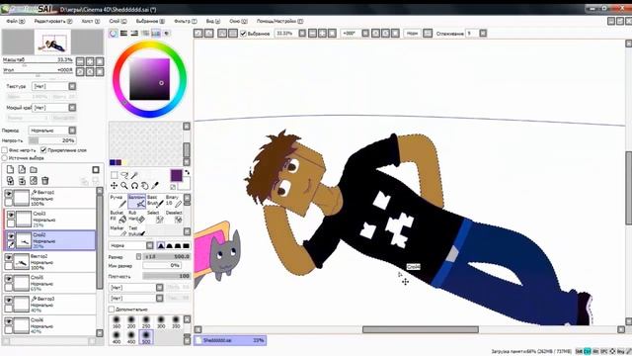632x356 pixels.
Task: Open the Редактировать menu
Action: pos(52,21)
